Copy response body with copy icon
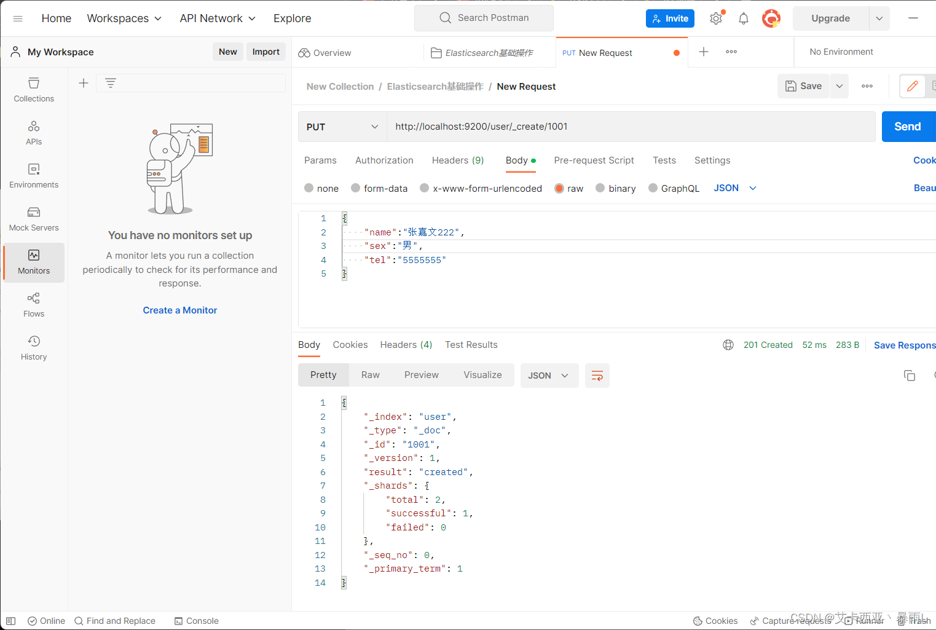This screenshot has width=936, height=630. pyautogui.click(x=910, y=376)
